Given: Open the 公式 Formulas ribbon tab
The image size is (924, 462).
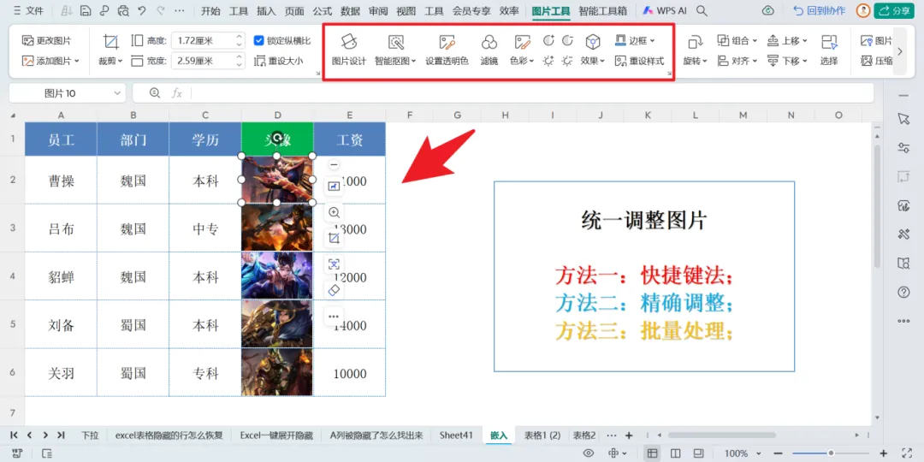Looking at the screenshot, I should pyautogui.click(x=323, y=10).
